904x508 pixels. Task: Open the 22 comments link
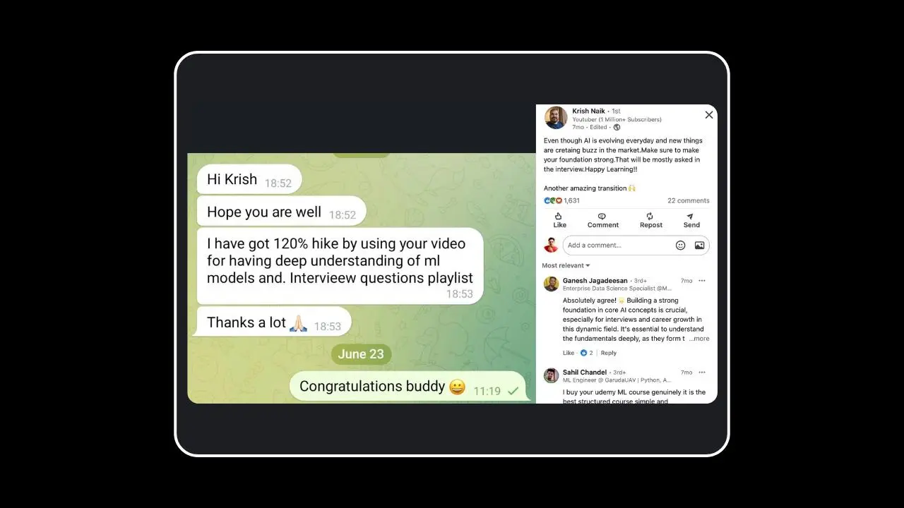point(689,200)
